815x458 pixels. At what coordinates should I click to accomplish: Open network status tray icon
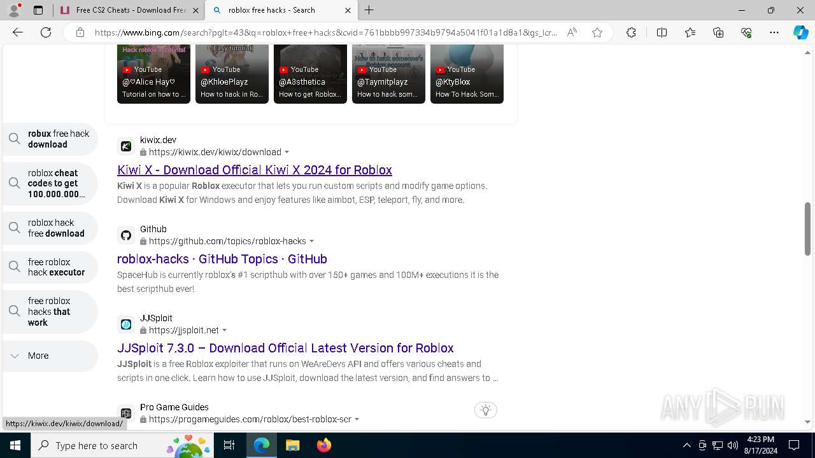(x=718, y=445)
